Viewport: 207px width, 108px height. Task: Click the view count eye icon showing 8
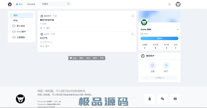(x=41, y=46)
